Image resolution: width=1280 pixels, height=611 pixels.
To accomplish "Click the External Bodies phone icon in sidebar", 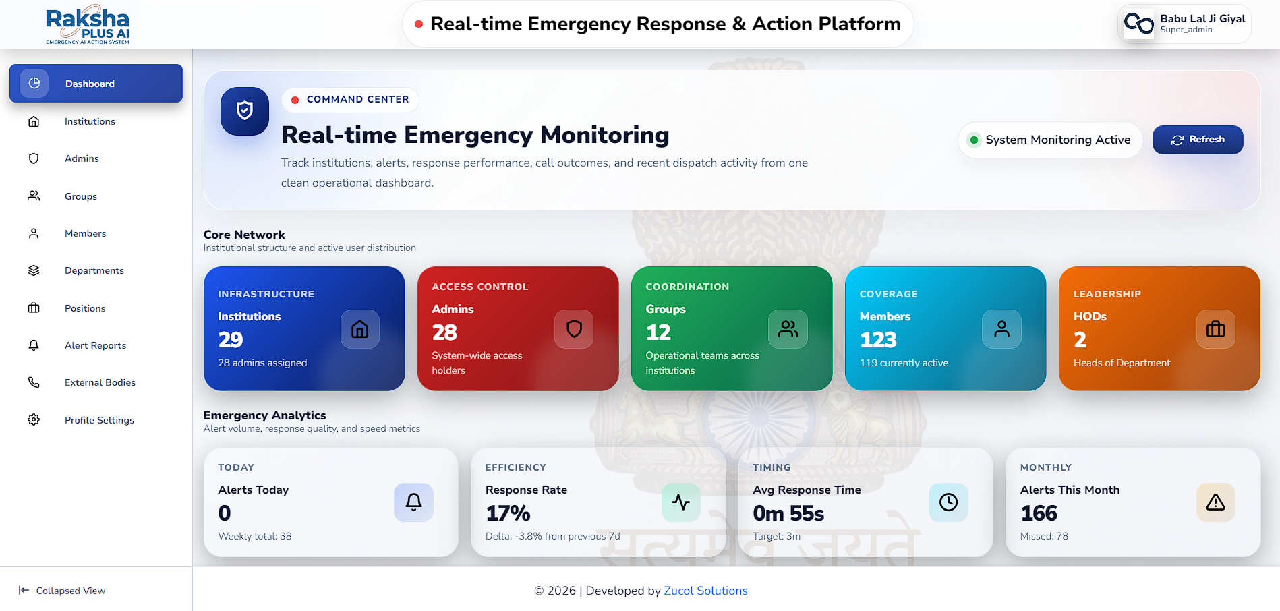I will (34, 382).
